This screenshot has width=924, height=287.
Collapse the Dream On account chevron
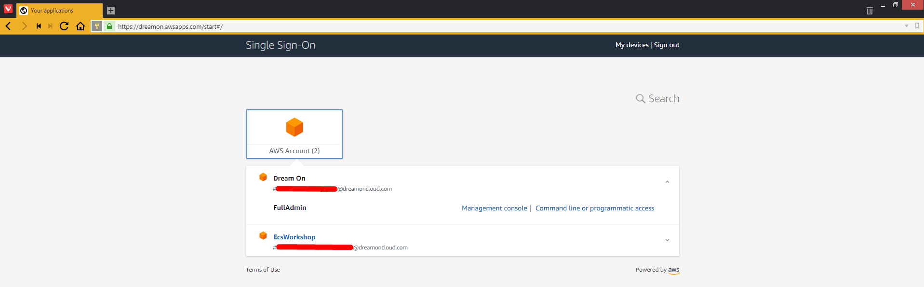tap(667, 182)
